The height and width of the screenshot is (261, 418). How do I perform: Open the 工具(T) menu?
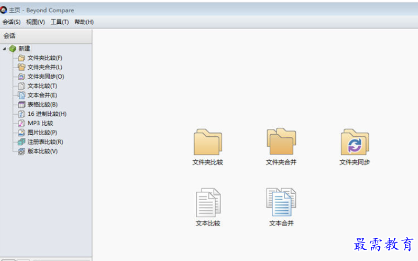[x=60, y=22]
